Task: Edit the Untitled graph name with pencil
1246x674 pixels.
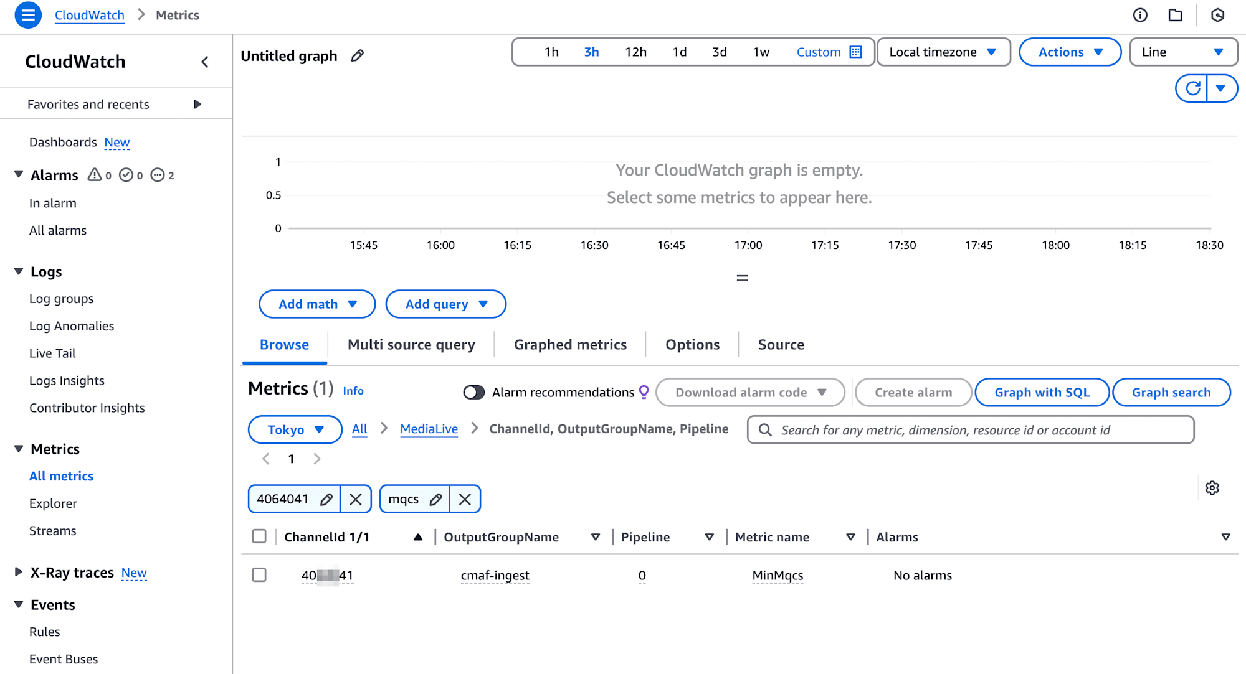Action: 357,56
